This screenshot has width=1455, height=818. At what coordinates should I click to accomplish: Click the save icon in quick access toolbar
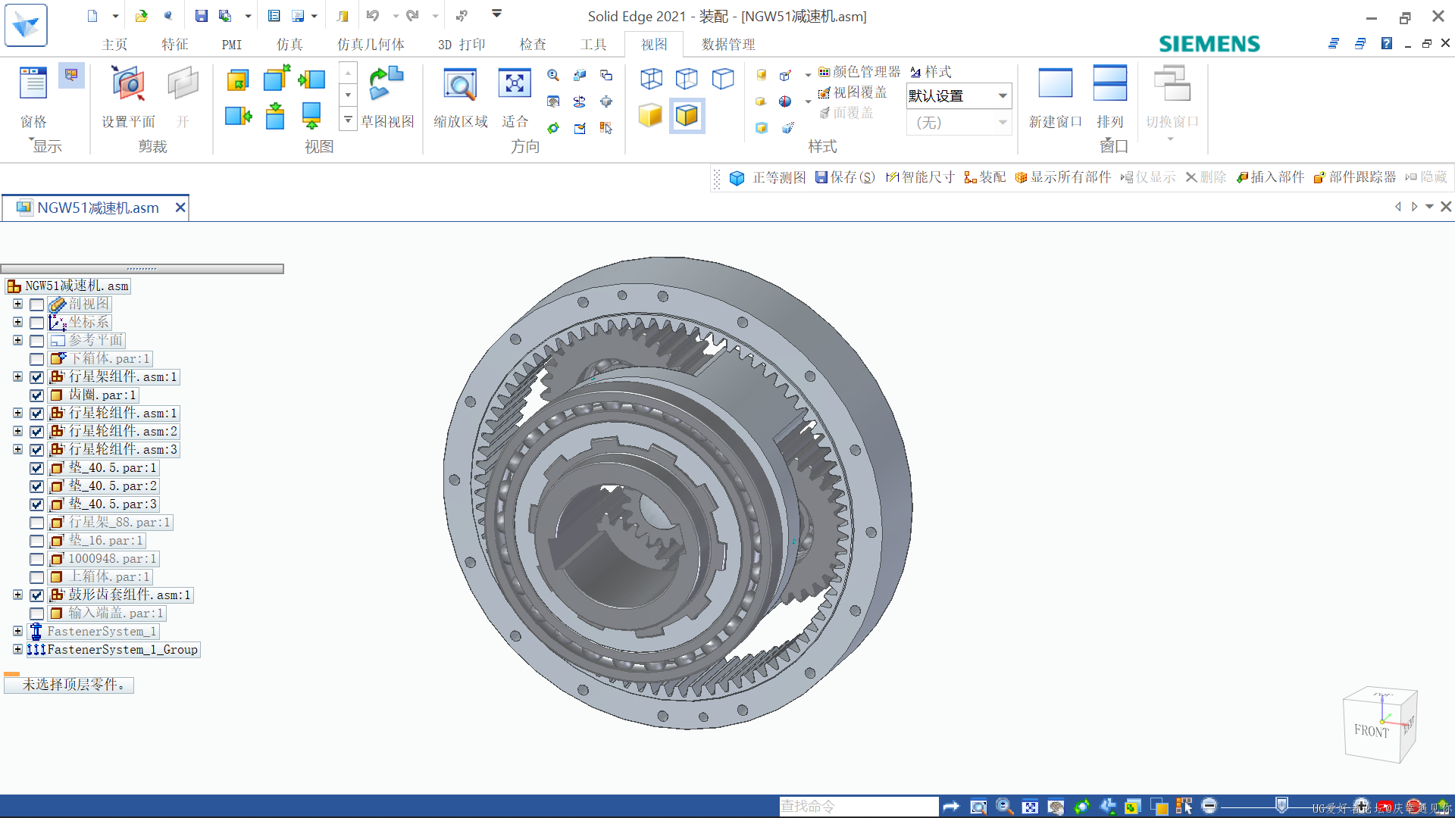click(202, 16)
